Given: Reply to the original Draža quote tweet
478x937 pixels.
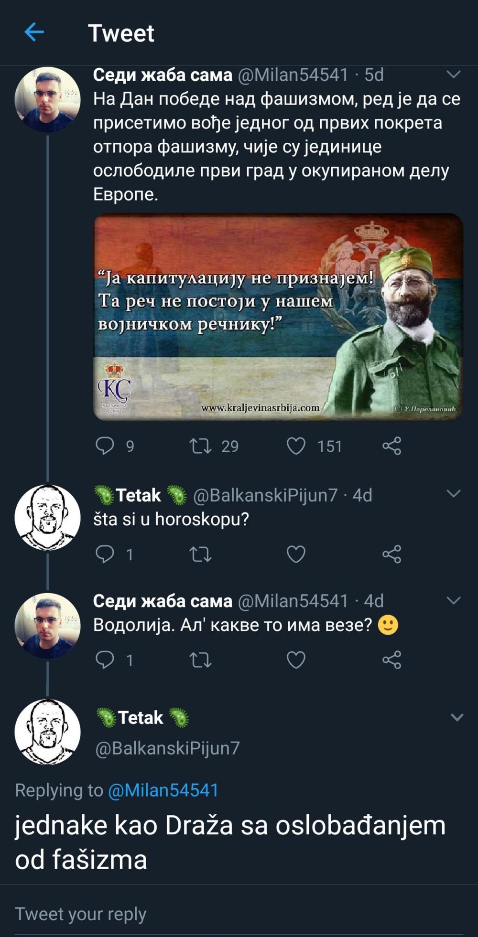Looking at the screenshot, I should pyautogui.click(x=105, y=446).
